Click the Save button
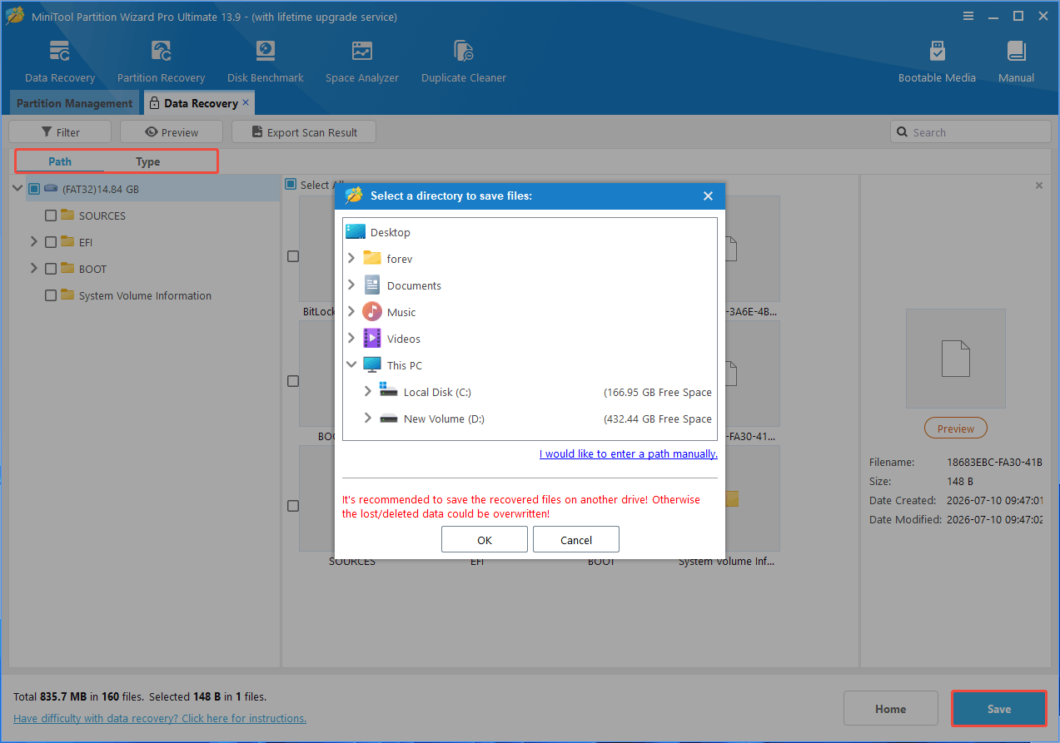 click(x=999, y=709)
